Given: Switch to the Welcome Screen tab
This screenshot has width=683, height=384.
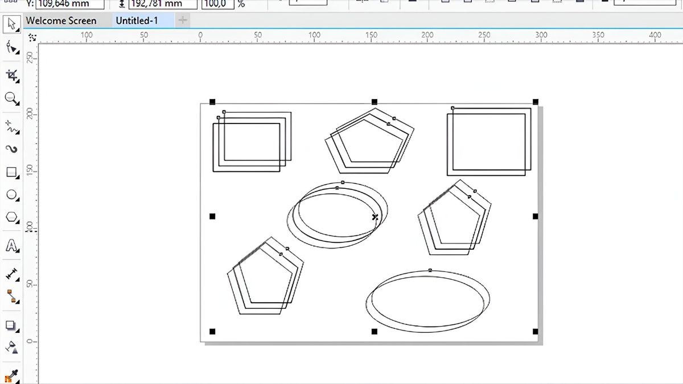Looking at the screenshot, I should click(x=61, y=20).
